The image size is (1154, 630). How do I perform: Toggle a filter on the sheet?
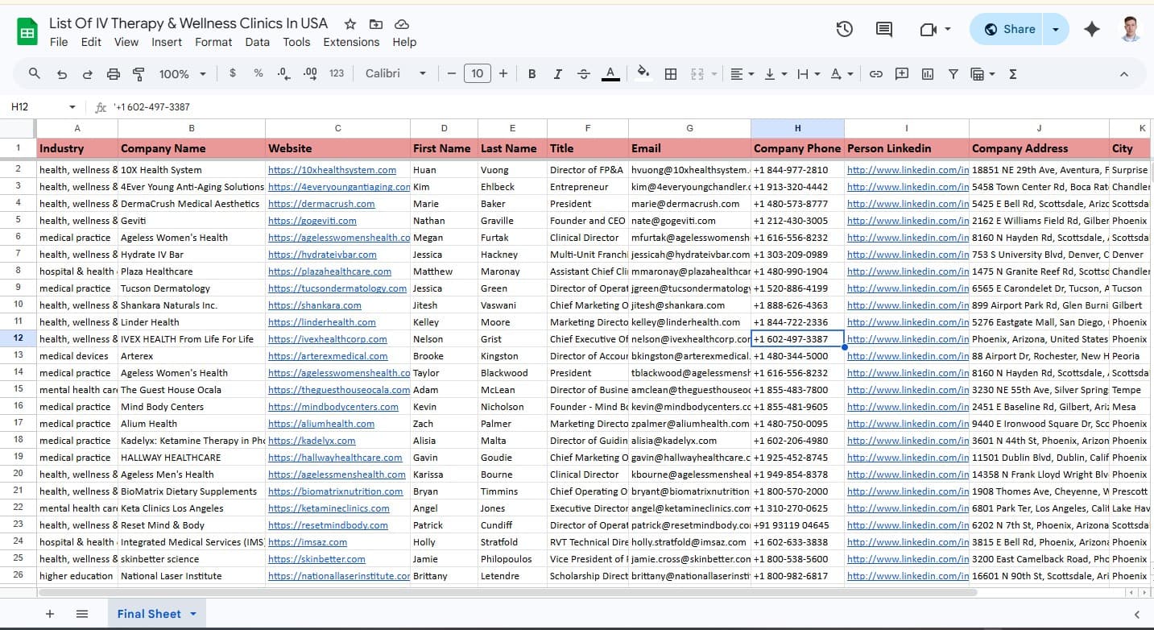[x=953, y=73]
